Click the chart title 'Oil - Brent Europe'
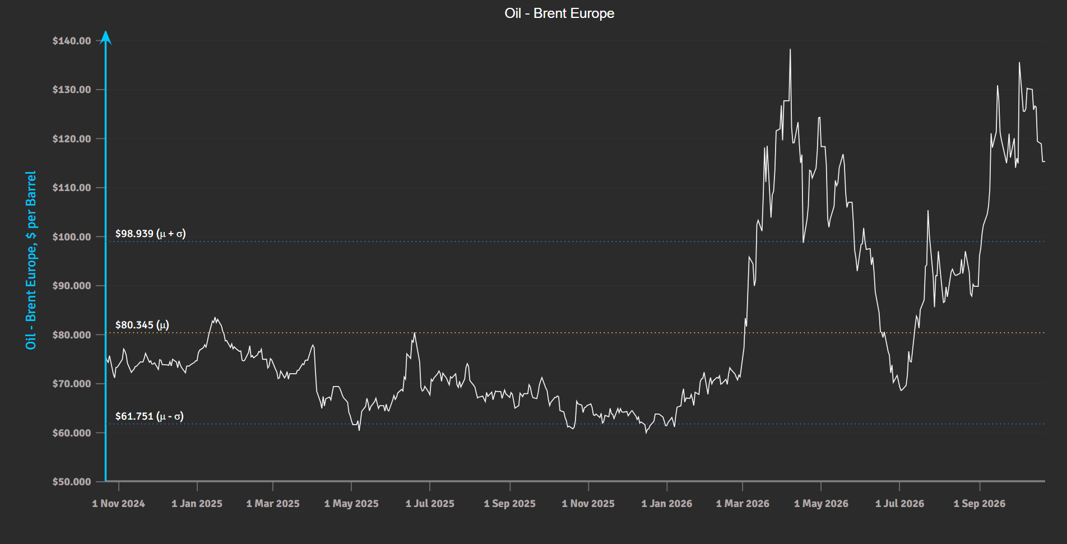 (x=559, y=13)
